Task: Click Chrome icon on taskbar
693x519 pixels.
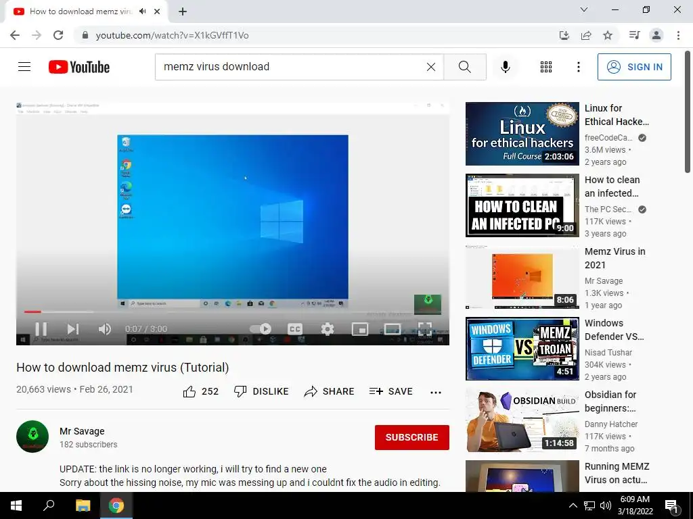Action: 116,505
